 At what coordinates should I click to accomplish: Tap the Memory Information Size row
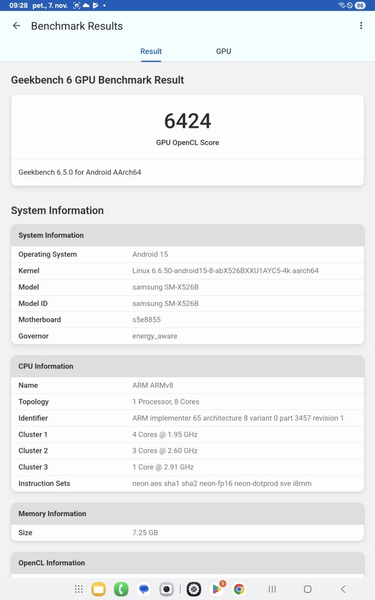[x=187, y=533]
